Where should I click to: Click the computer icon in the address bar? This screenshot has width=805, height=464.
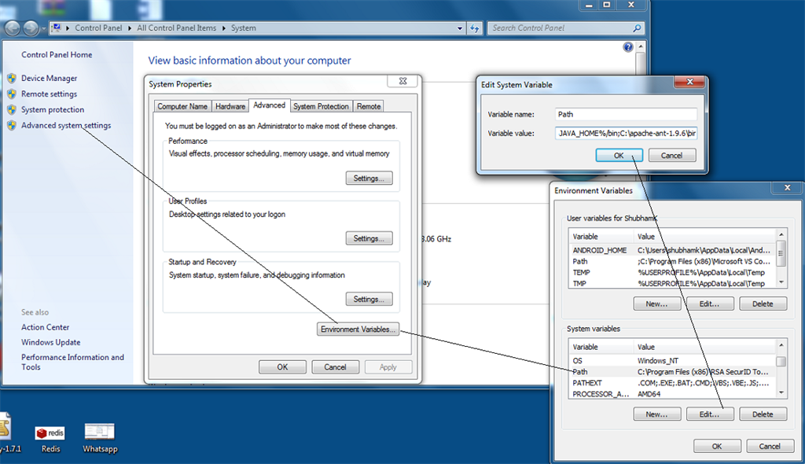click(x=56, y=28)
